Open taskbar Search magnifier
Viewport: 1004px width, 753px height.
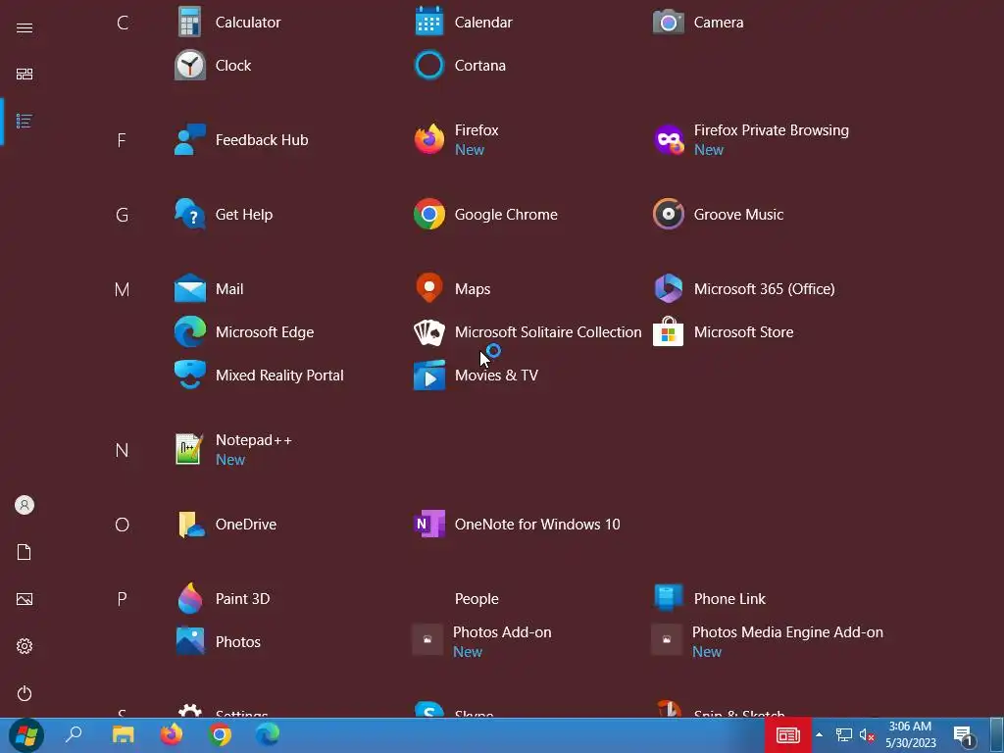tap(74, 734)
